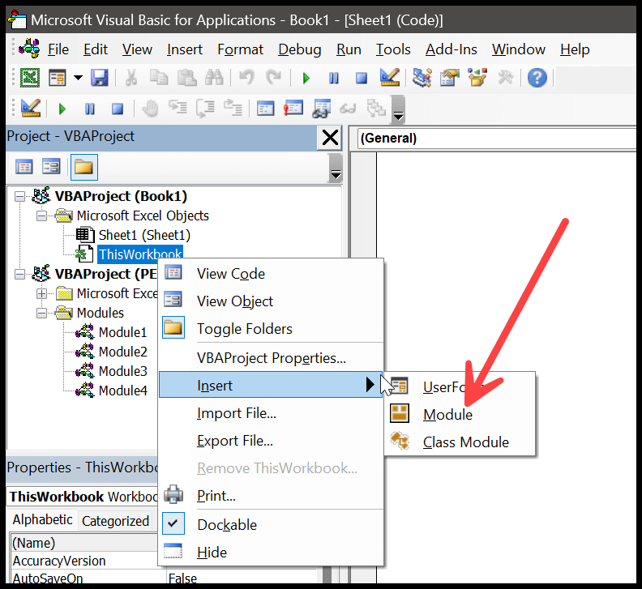Image resolution: width=642 pixels, height=589 pixels.
Task: Collapse the Modules folder
Action: (41, 313)
